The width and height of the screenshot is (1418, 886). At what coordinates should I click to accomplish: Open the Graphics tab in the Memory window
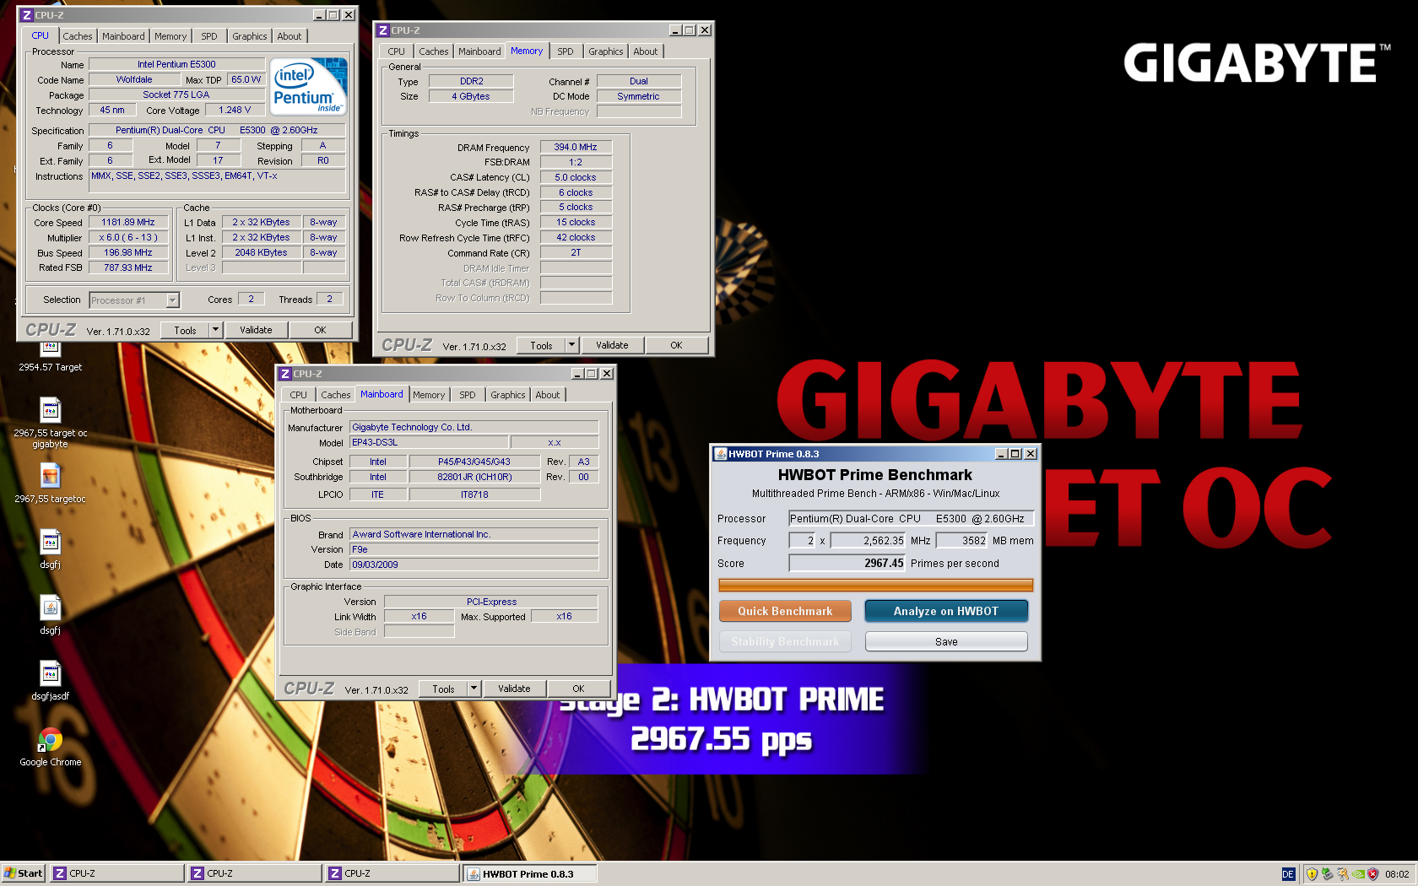click(x=606, y=51)
